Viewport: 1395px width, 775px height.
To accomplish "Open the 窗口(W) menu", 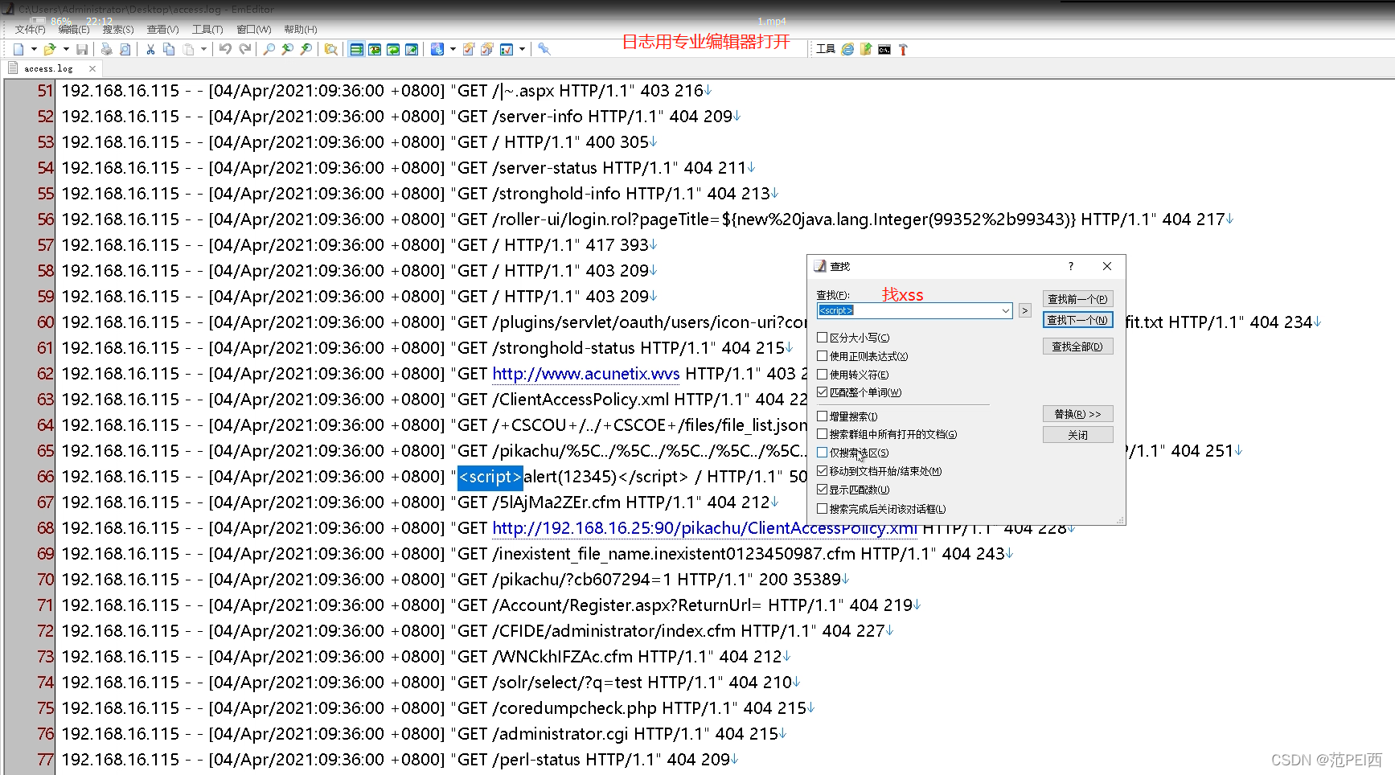I will click(254, 30).
